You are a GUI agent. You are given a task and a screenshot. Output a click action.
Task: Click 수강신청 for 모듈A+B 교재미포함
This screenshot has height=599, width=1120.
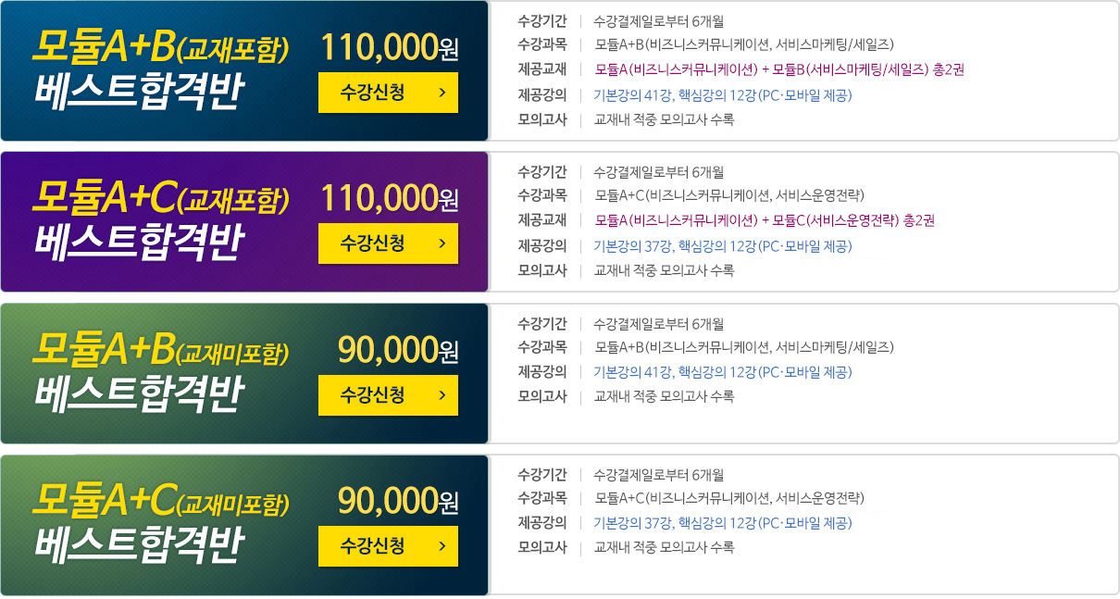point(388,395)
